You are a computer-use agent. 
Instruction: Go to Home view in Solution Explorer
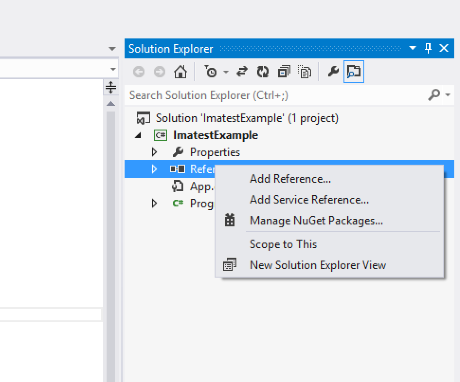click(180, 72)
